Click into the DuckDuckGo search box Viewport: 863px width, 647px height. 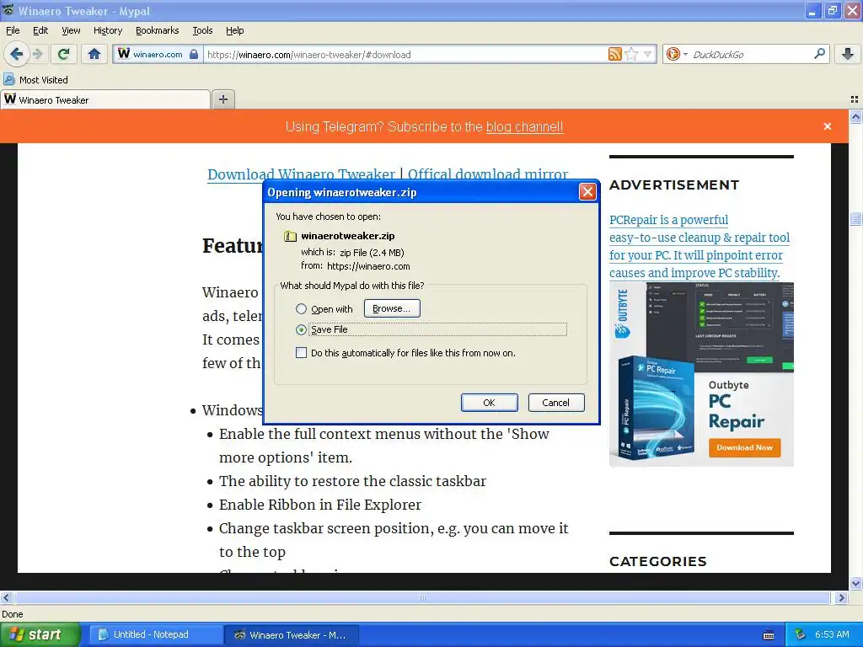click(751, 55)
